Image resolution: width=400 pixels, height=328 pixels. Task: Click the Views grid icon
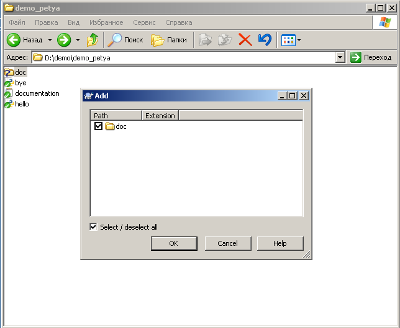288,40
